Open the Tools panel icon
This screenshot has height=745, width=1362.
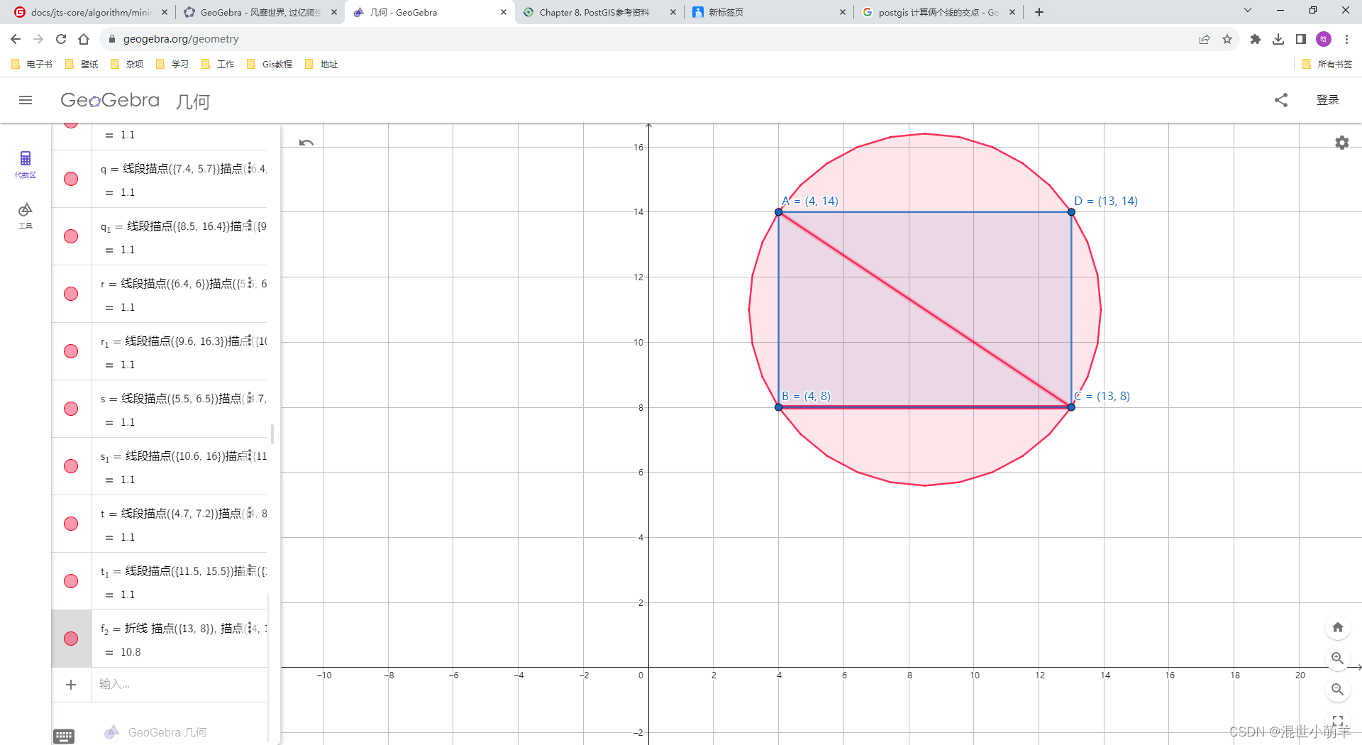(26, 216)
